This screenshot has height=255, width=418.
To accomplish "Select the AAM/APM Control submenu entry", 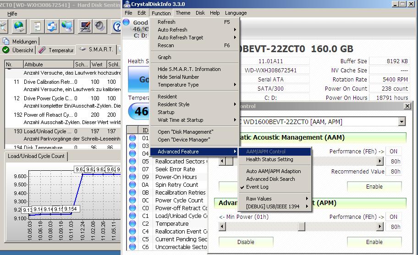I will coord(275,152).
